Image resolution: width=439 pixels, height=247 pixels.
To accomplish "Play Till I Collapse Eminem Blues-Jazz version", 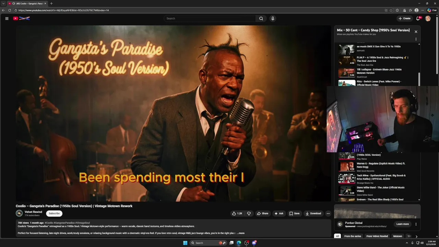I will point(379,73).
